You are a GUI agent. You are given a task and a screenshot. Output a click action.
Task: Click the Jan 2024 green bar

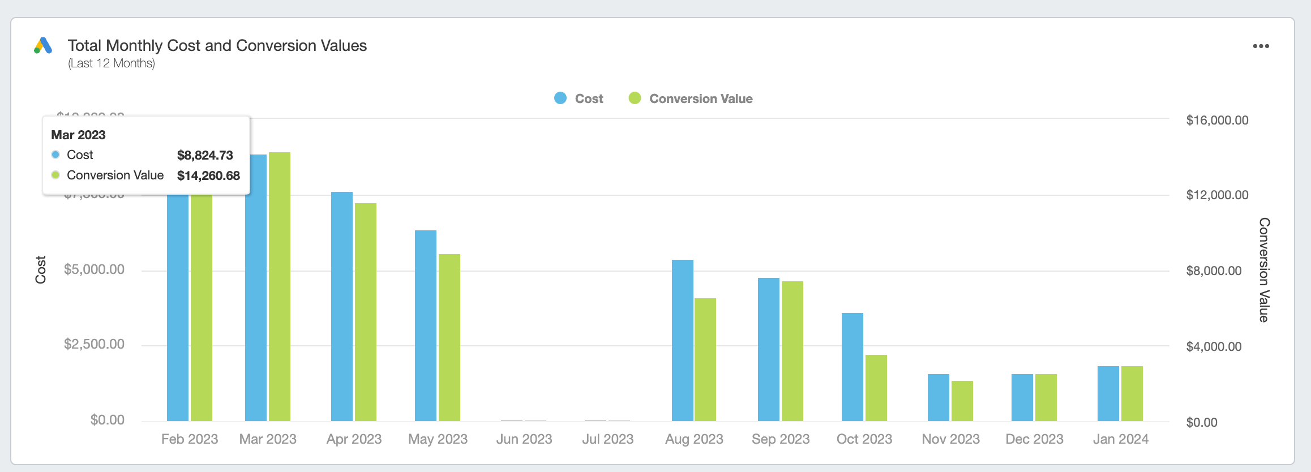[x=1132, y=393]
